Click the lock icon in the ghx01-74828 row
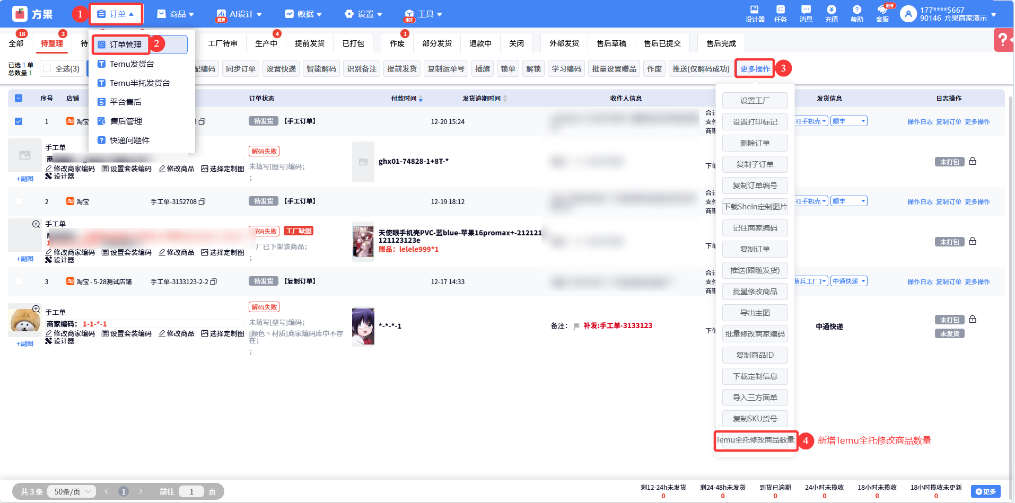 [x=973, y=162]
